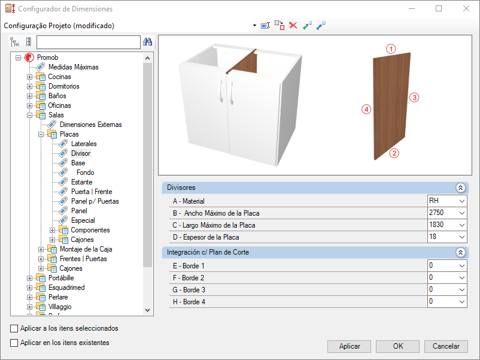Click the tree scrollbar up arrow
Image resolution: width=480 pixels, height=360 pixels.
coord(148,58)
